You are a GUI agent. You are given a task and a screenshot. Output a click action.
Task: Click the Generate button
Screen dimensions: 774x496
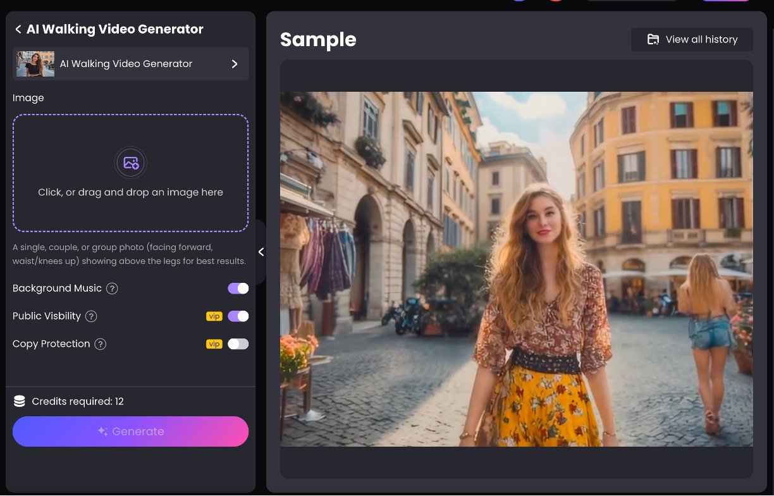130,431
